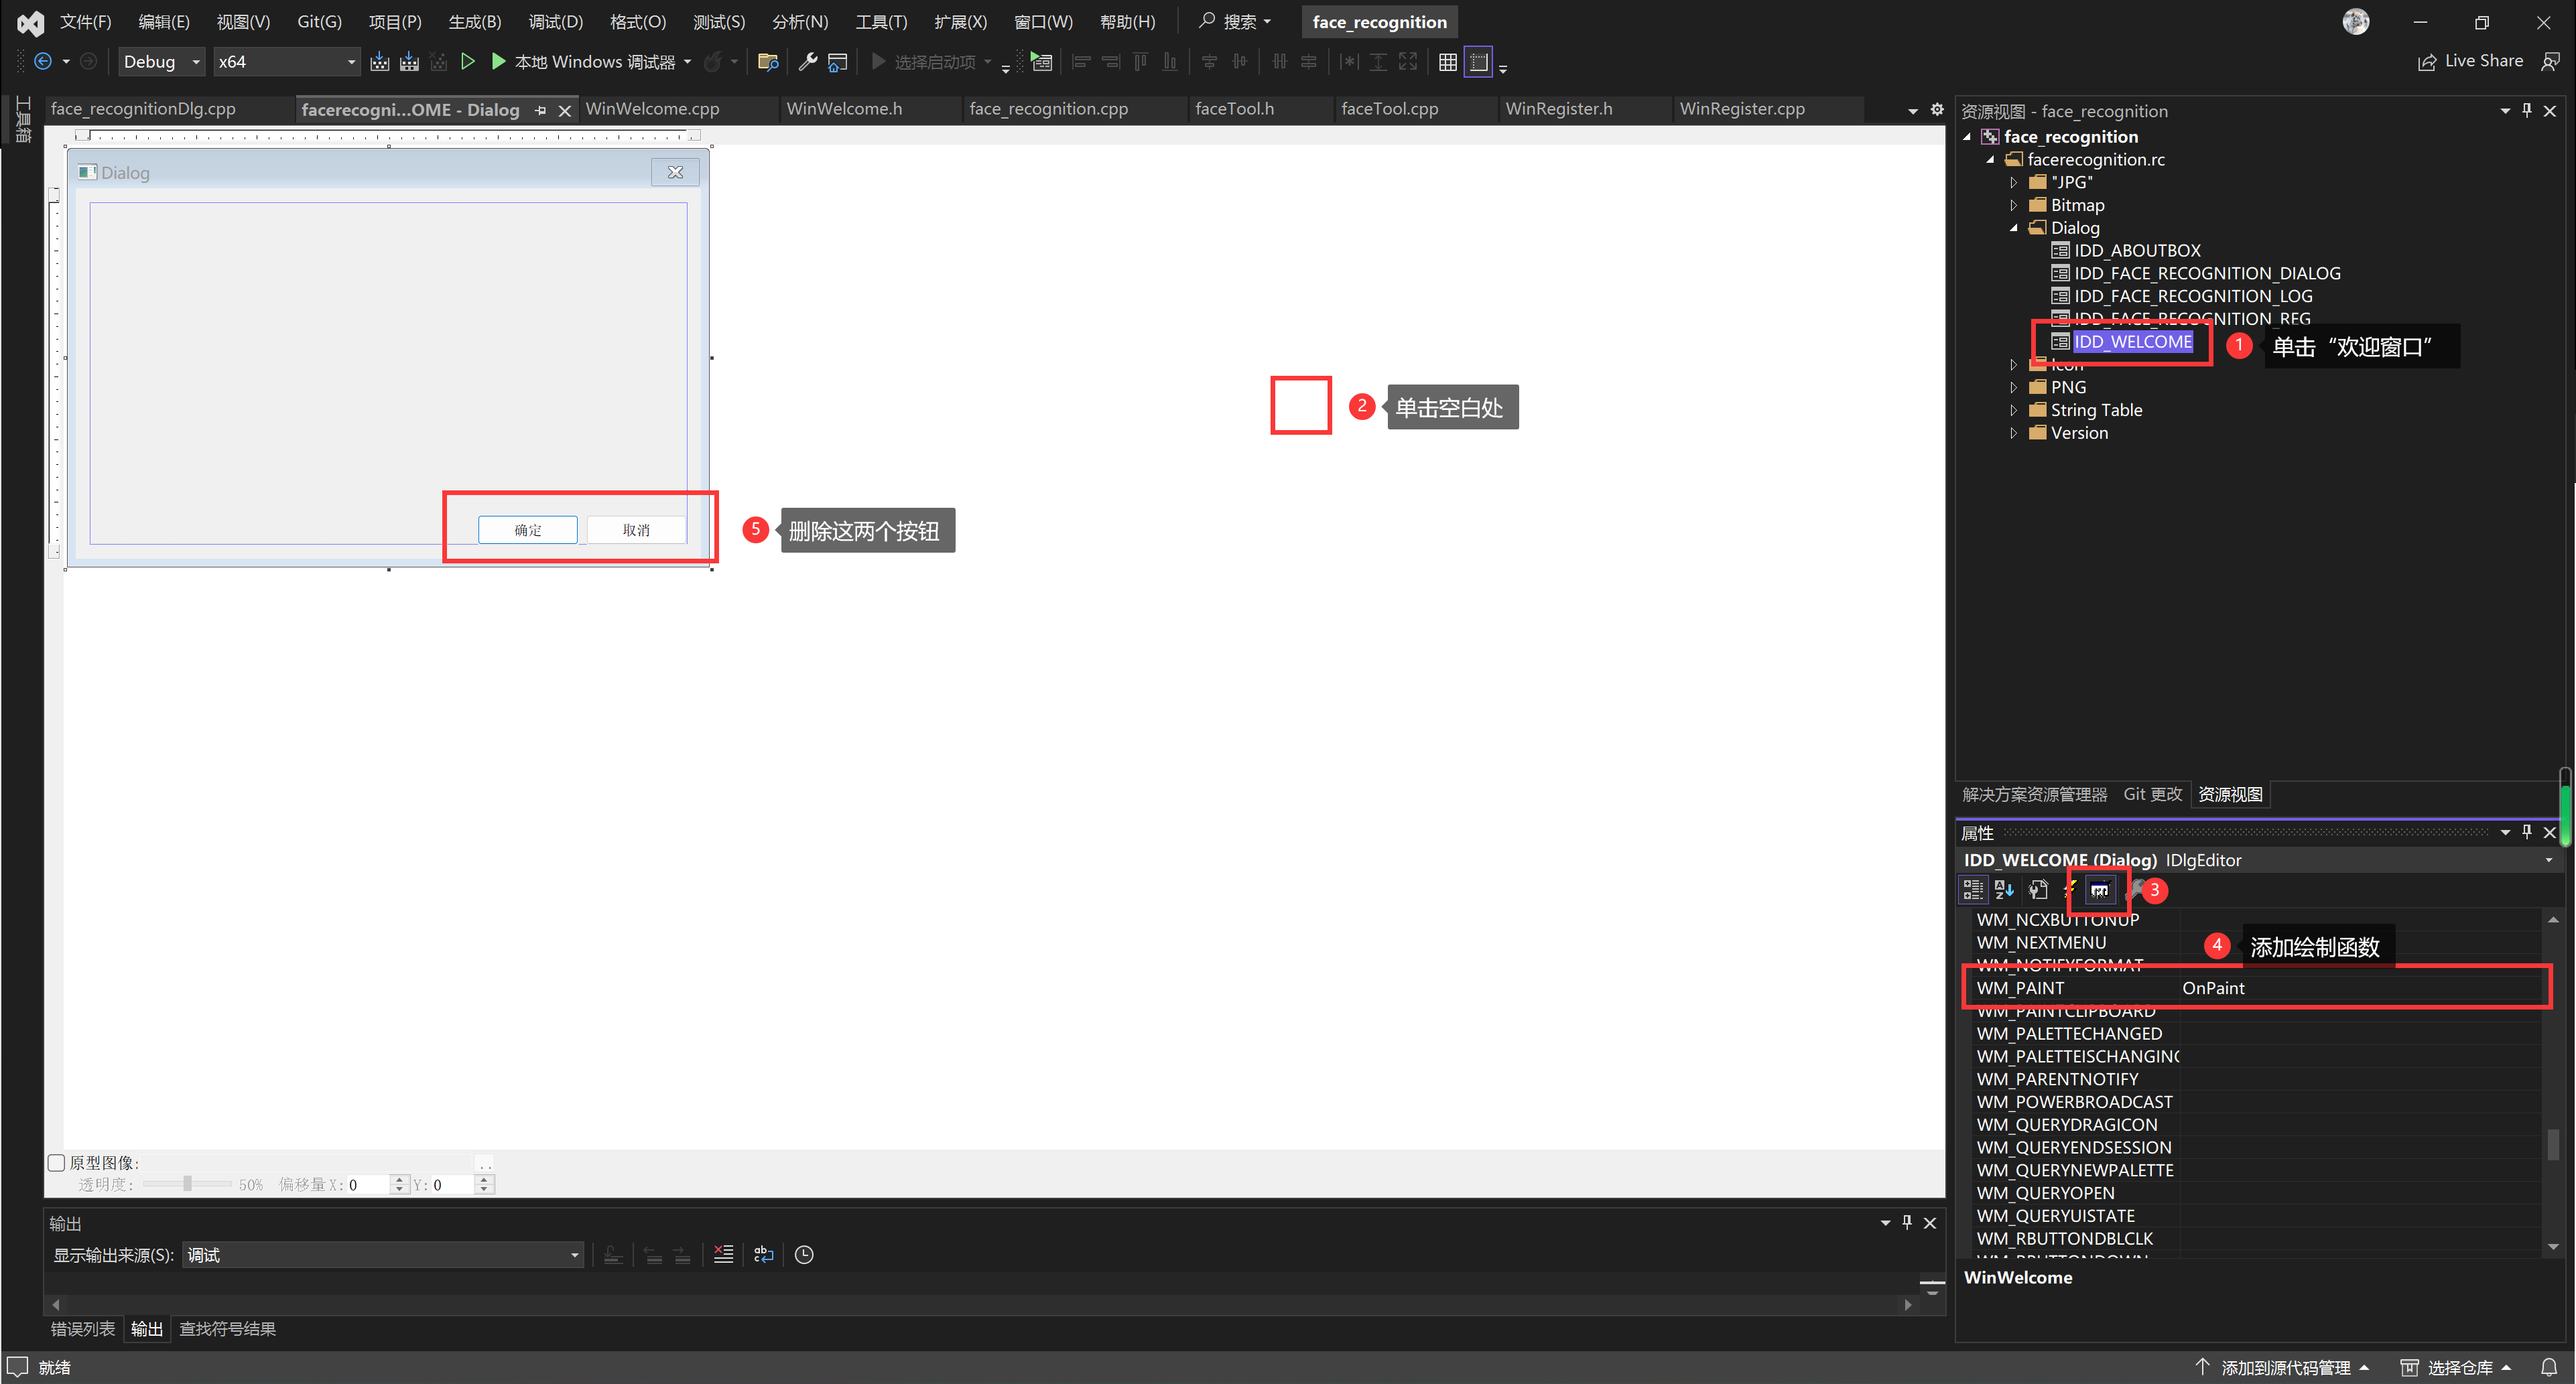2576x1384 pixels.
Task: Clear all output with the clear icon
Action: pos(723,1254)
